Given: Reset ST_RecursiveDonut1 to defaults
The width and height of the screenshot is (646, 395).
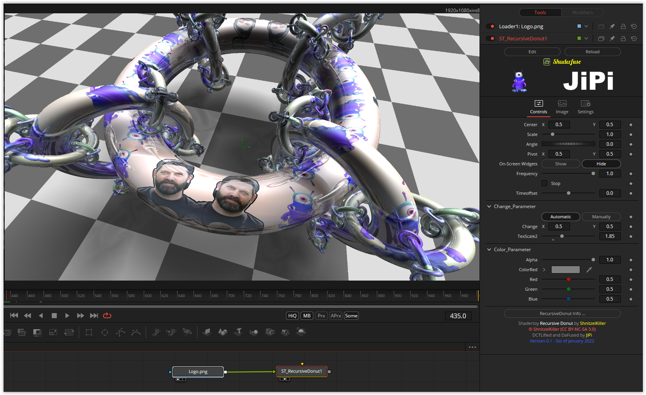Looking at the screenshot, I should pyautogui.click(x=634, y=38).
